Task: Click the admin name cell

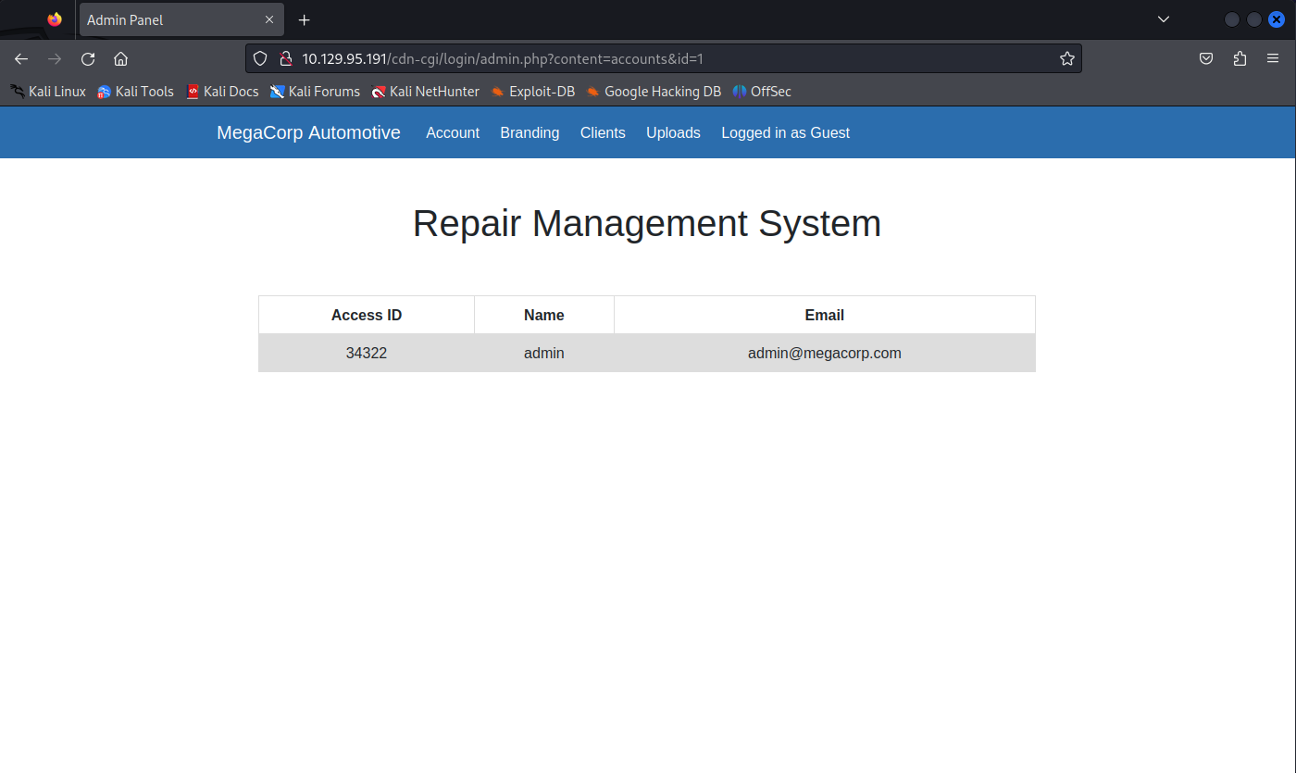Action: [x=544, y=353]
